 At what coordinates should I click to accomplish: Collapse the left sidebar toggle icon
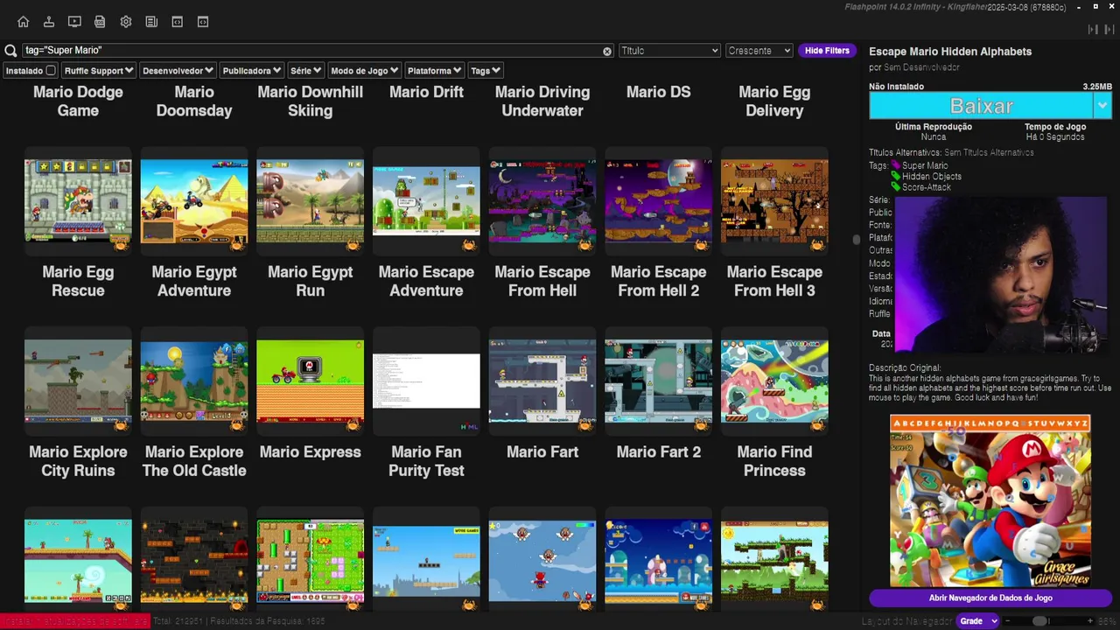(x=1091, y=30)
